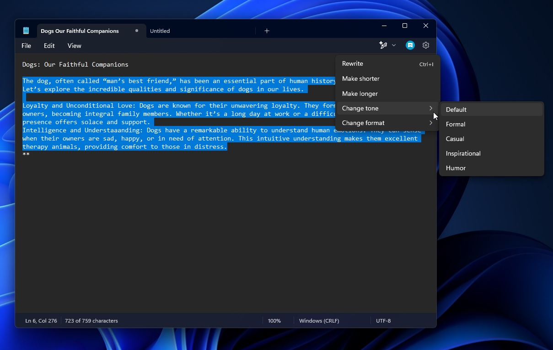The height and width of the screenshot is (350, 553).
Task: Open the View menu
Action: (75, 46)
